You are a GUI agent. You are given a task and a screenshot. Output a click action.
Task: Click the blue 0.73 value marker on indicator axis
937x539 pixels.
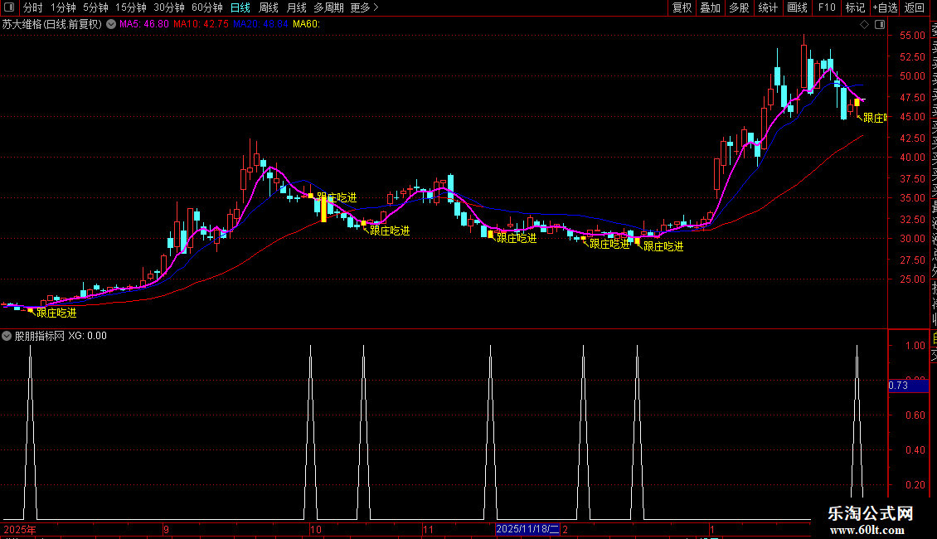(x=898, y=386)
